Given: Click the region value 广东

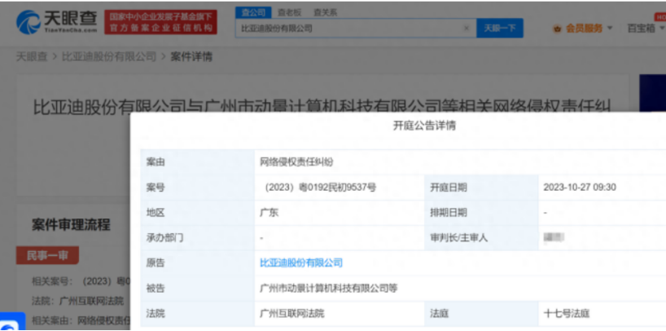Looking at the screenshot, I should [x=269, y=212].
